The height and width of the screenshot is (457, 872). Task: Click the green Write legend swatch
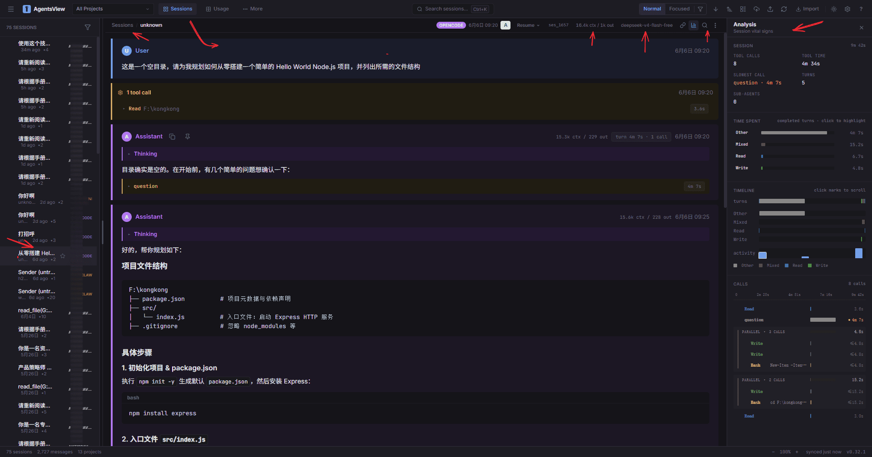pos(810,265)
